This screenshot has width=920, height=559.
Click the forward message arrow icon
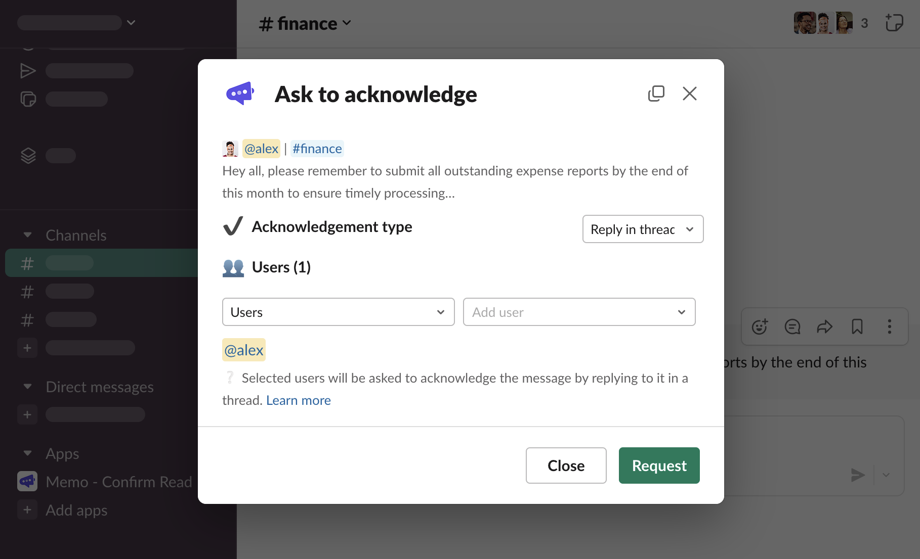tap(824, 327)
